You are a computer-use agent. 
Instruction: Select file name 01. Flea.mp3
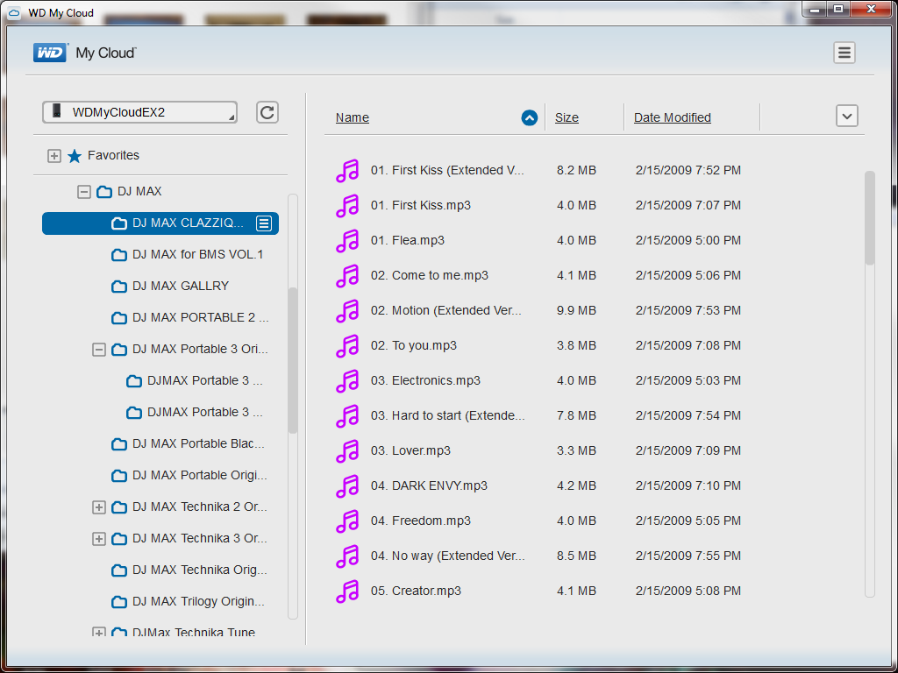407,240
